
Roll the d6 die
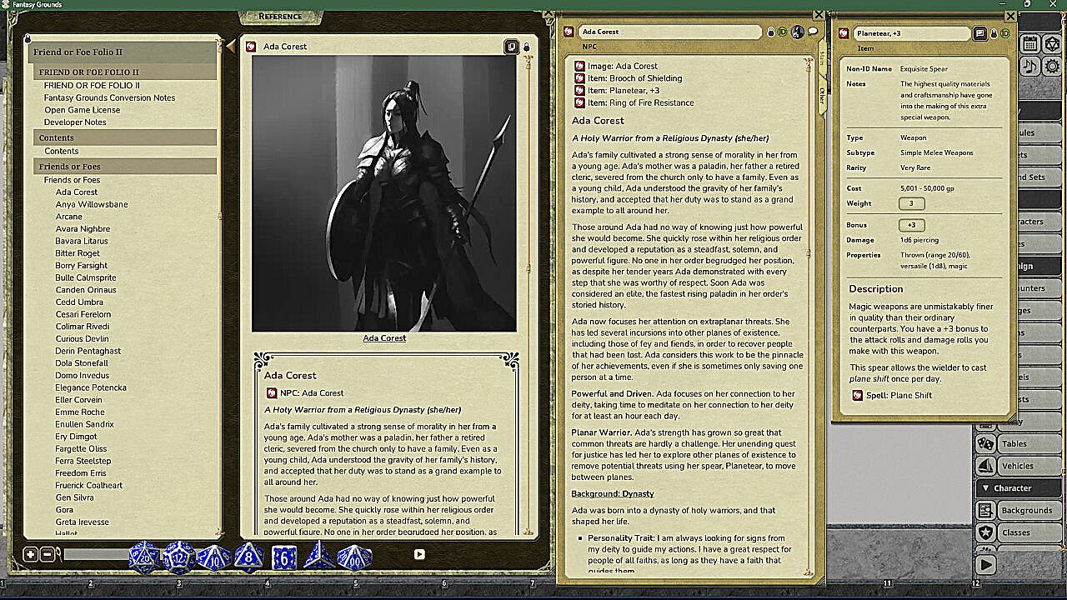pos(284,557)
